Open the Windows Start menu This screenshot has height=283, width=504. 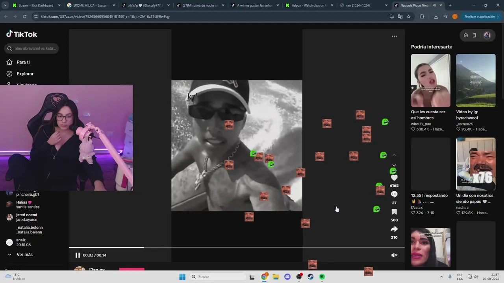click(182, 277)
